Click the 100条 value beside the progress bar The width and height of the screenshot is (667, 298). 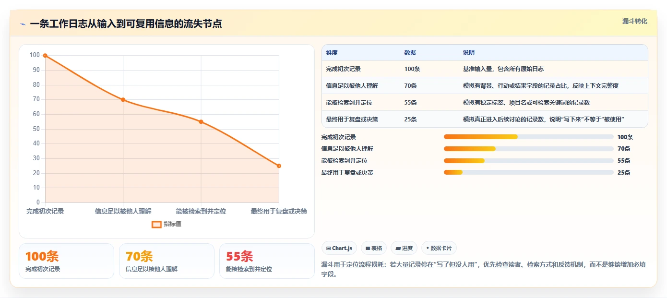pos(625,137)
